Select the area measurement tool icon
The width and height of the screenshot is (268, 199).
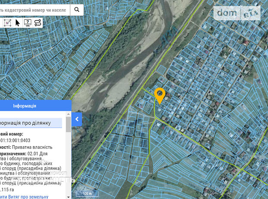click(x=7, y=23)
